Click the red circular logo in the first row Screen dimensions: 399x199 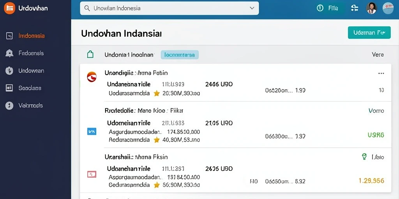pyautogui.click(x=92, y=77)
